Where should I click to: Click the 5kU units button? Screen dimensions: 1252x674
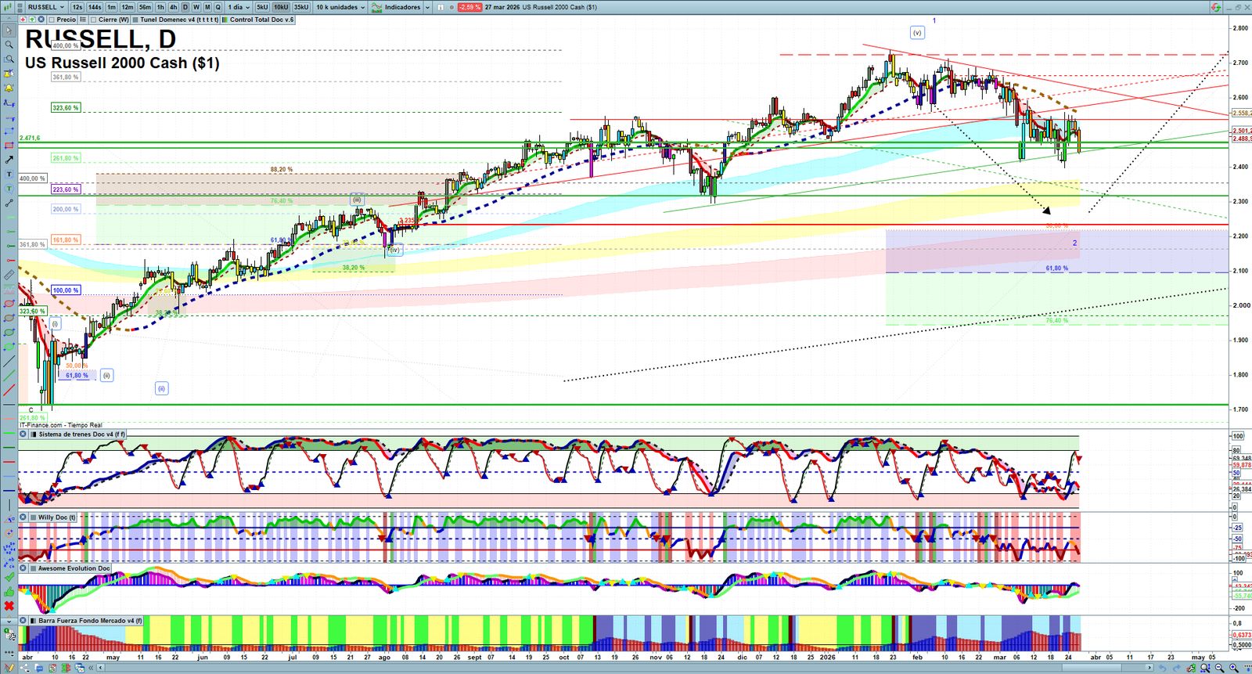click(262, 7)
